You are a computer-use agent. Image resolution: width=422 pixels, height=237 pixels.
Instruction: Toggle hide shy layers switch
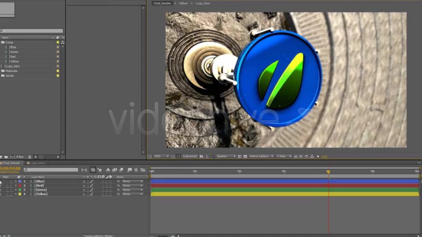pos(108,170)
